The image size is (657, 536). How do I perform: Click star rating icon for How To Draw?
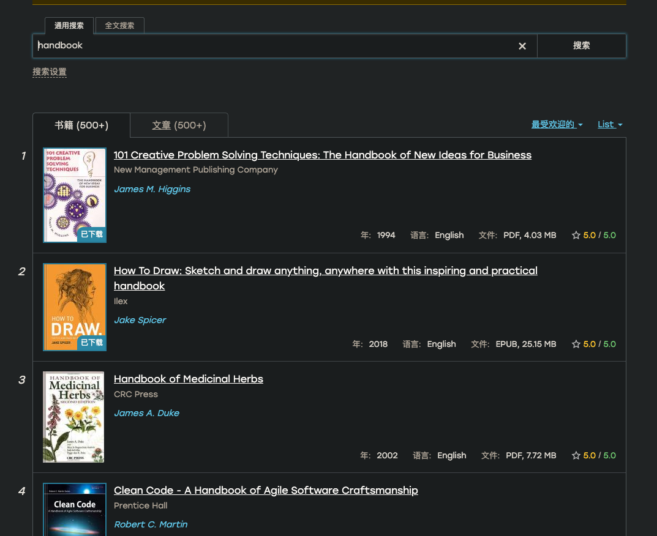click(576, 344)
